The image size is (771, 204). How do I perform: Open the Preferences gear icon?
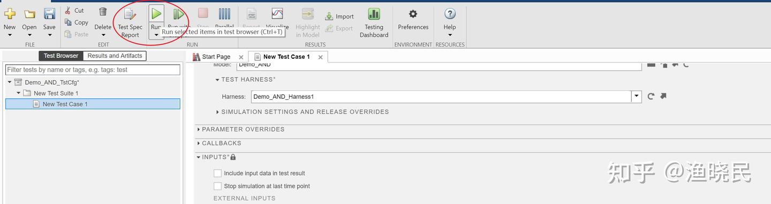pos(413,14)
